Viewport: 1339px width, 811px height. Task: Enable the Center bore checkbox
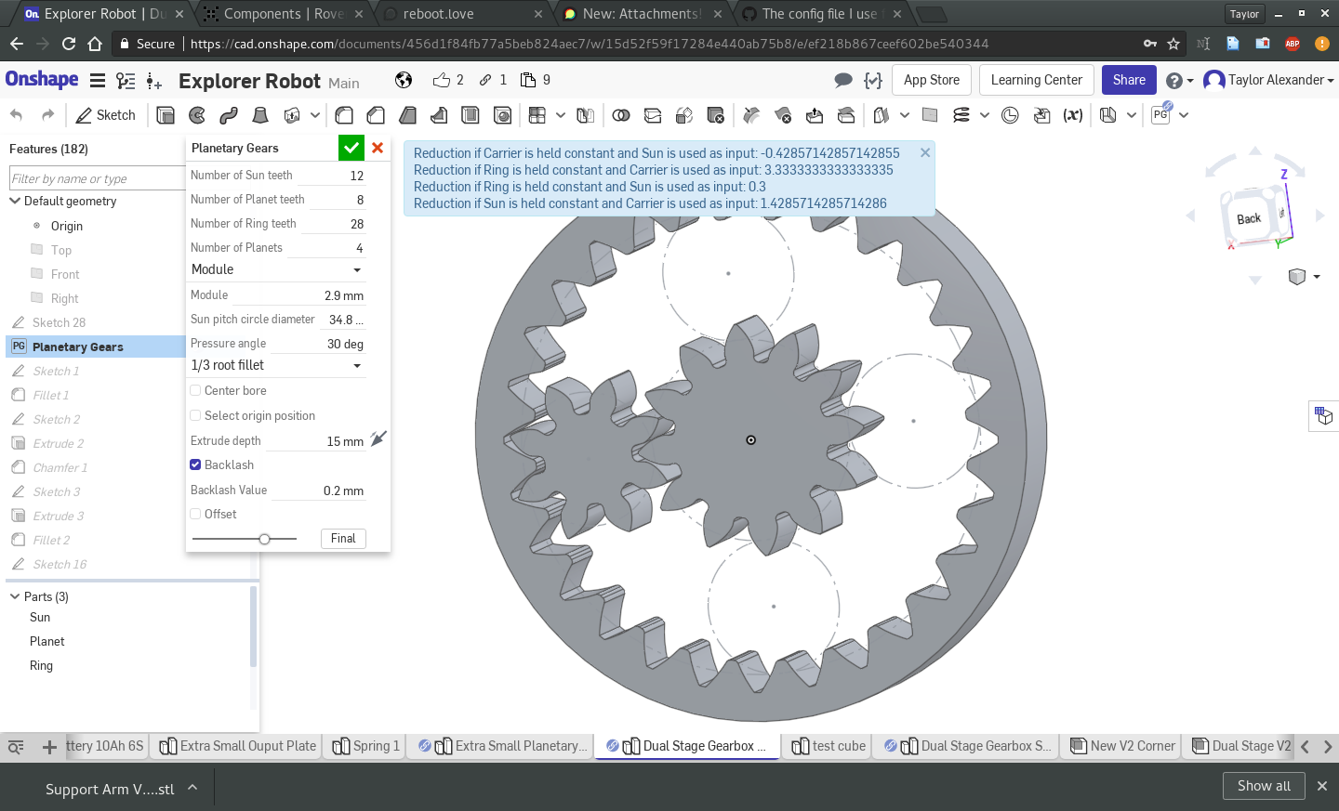(195, 391)
